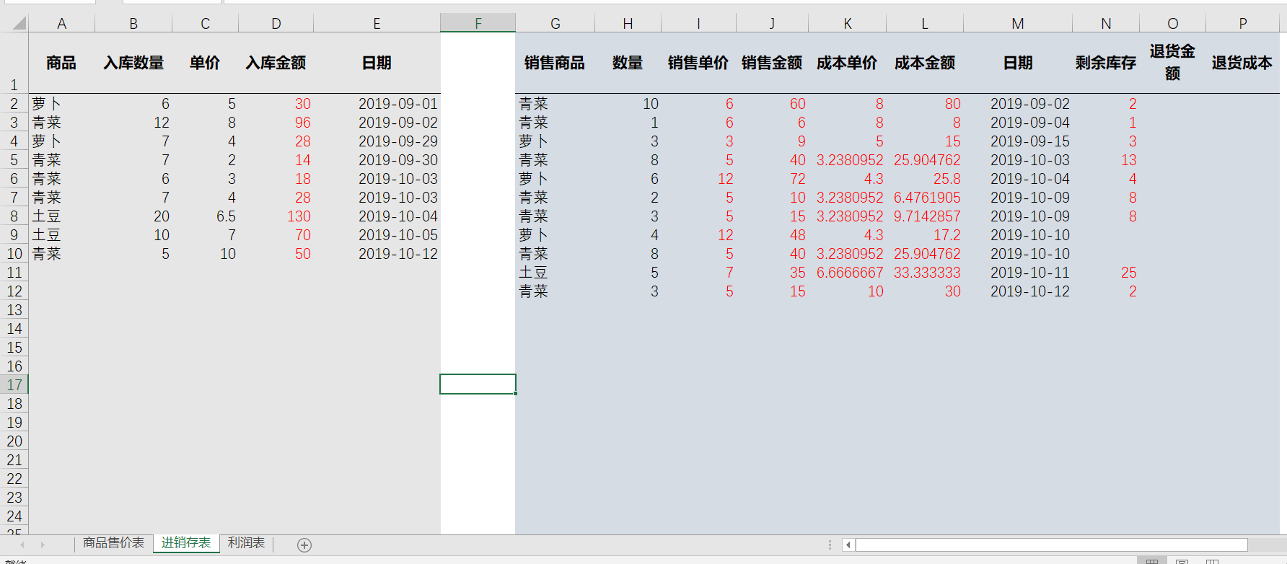1287x564 pixels.
Task: Click the 剩余库存 header cell
Action: [x=1106, y=63]
